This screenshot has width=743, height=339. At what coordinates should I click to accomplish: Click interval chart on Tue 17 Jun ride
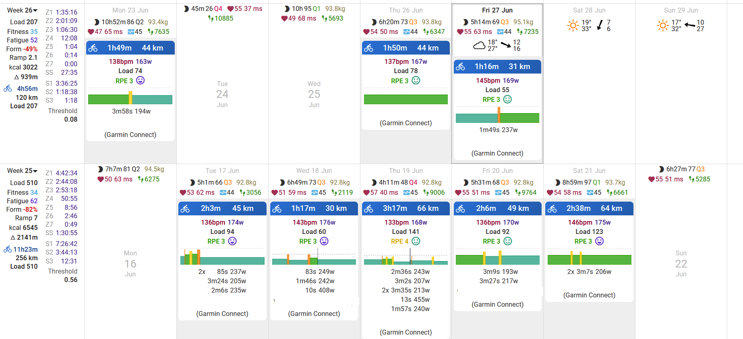(x=222, y=259)
